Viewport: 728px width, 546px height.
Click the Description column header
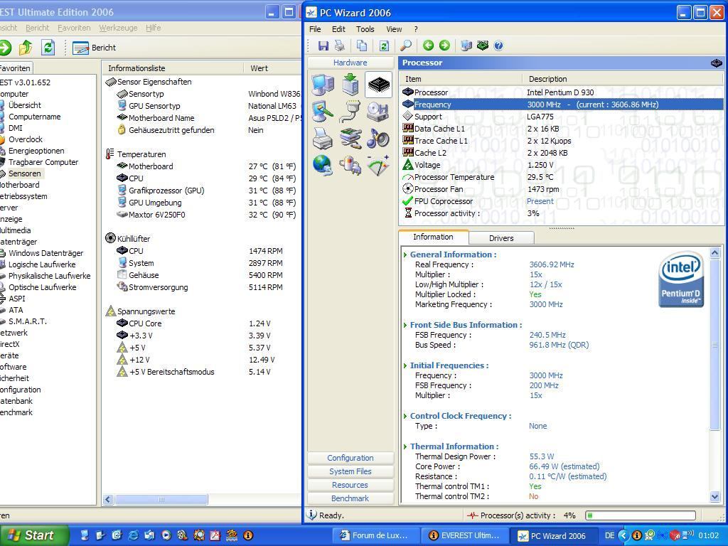(x=623, y=79)
